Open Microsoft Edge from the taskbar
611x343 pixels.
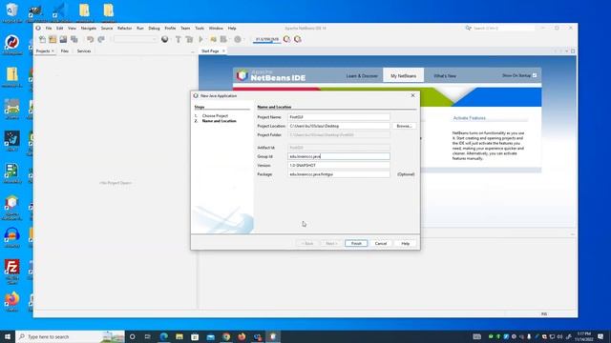pyautogui.click(x=163, y=336)
